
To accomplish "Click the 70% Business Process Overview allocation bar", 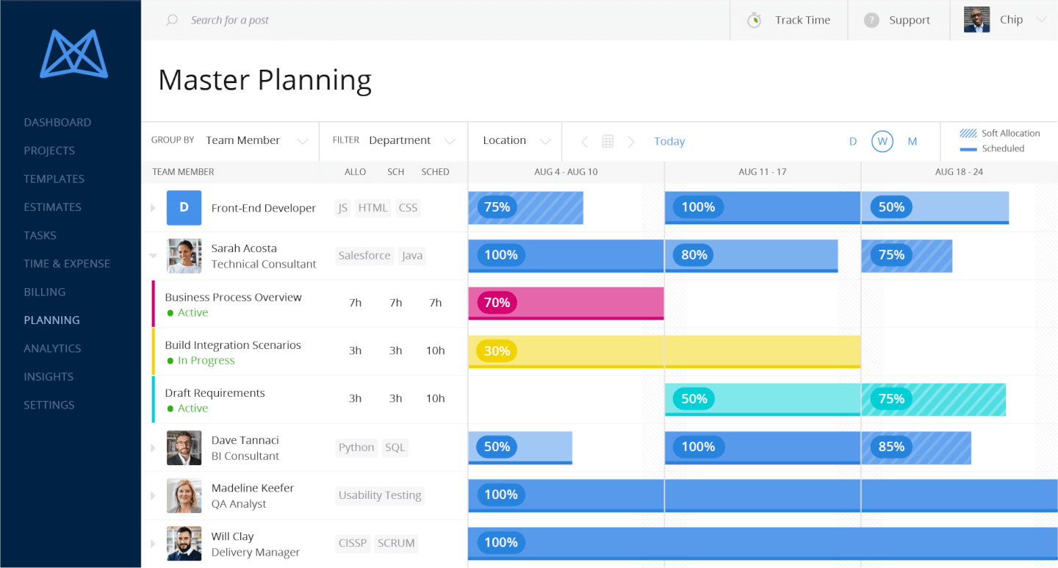I will pos(566,302).
